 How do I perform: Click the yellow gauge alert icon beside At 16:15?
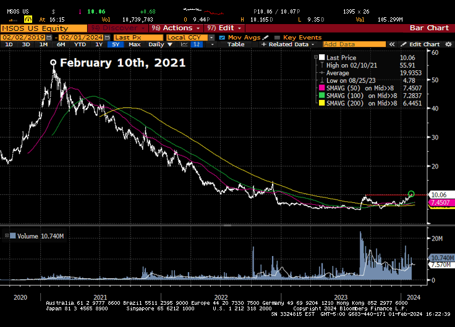(28, 19)
